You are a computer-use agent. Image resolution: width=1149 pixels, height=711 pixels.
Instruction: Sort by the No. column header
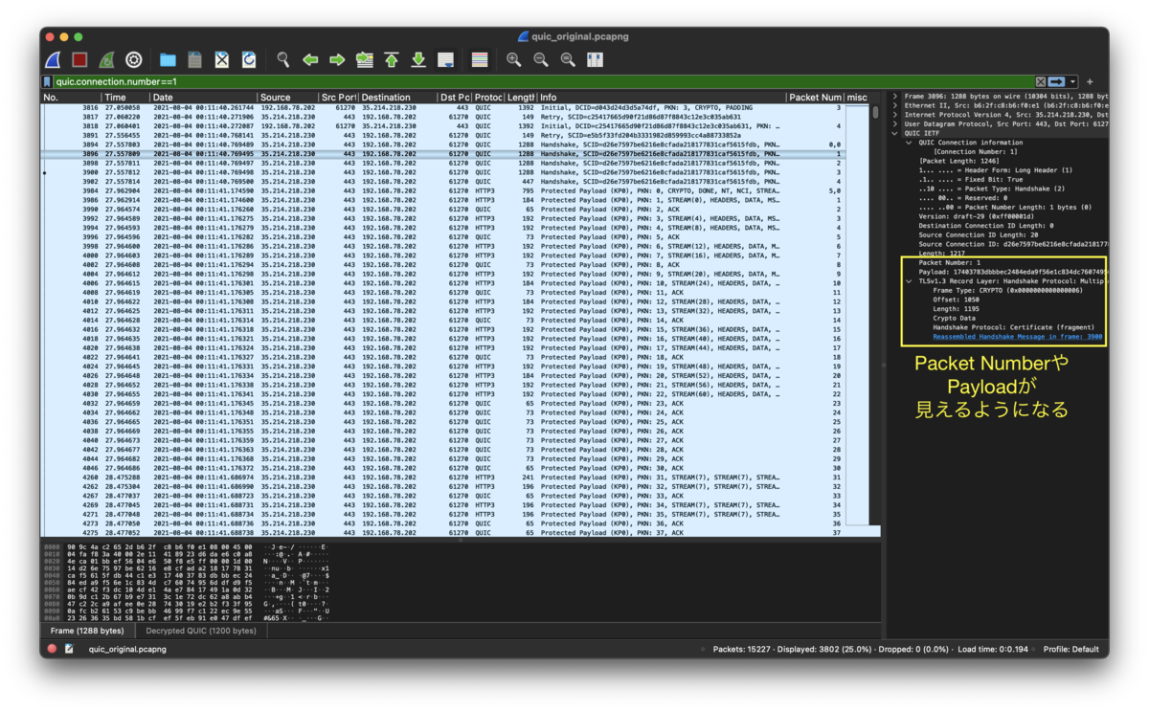(71, 98)
